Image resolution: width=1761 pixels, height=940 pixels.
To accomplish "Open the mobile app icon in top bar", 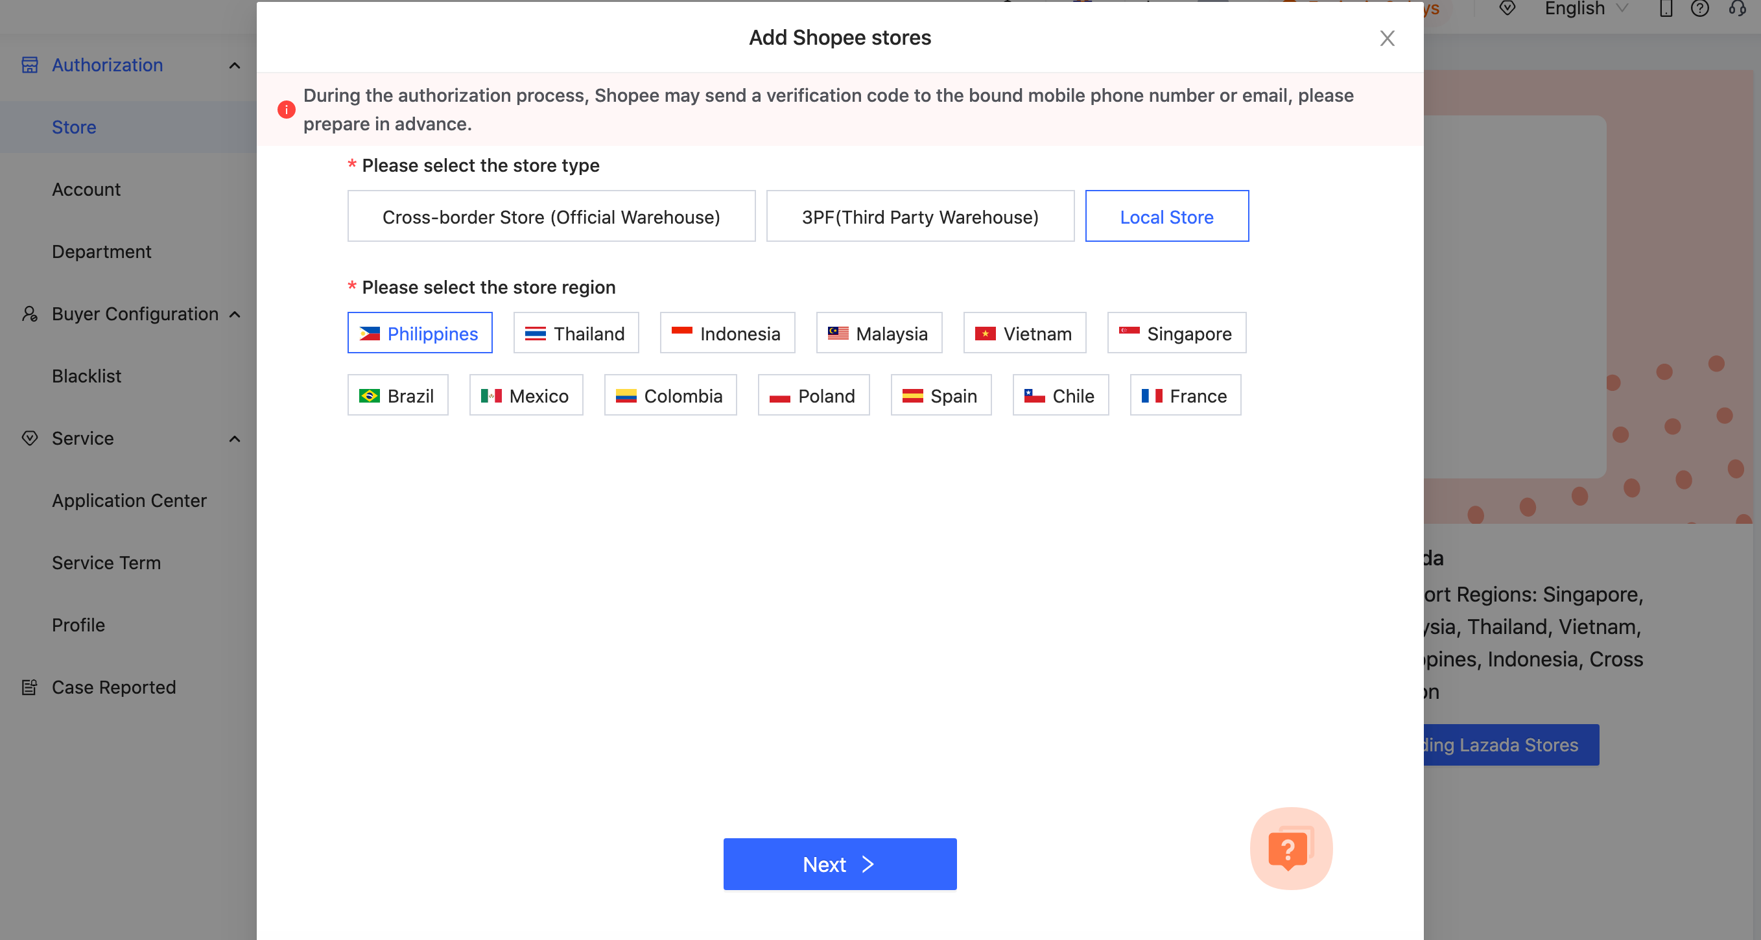I will pyautogui.click(x=1666, y=9).
